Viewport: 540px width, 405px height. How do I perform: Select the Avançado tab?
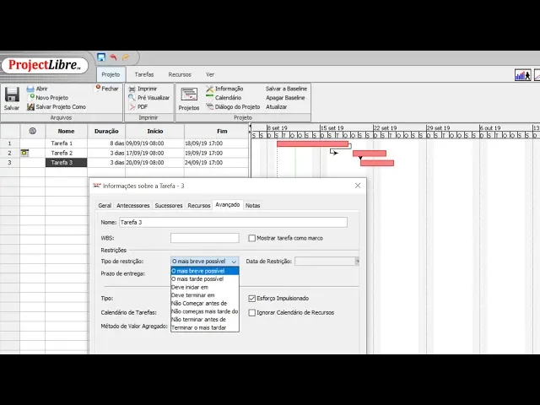[x=227, y=205]
